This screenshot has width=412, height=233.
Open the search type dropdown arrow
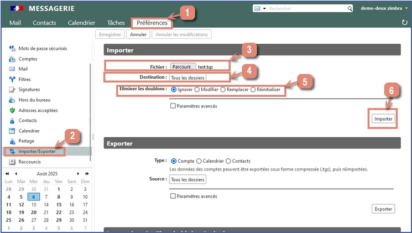click(264, 9)
